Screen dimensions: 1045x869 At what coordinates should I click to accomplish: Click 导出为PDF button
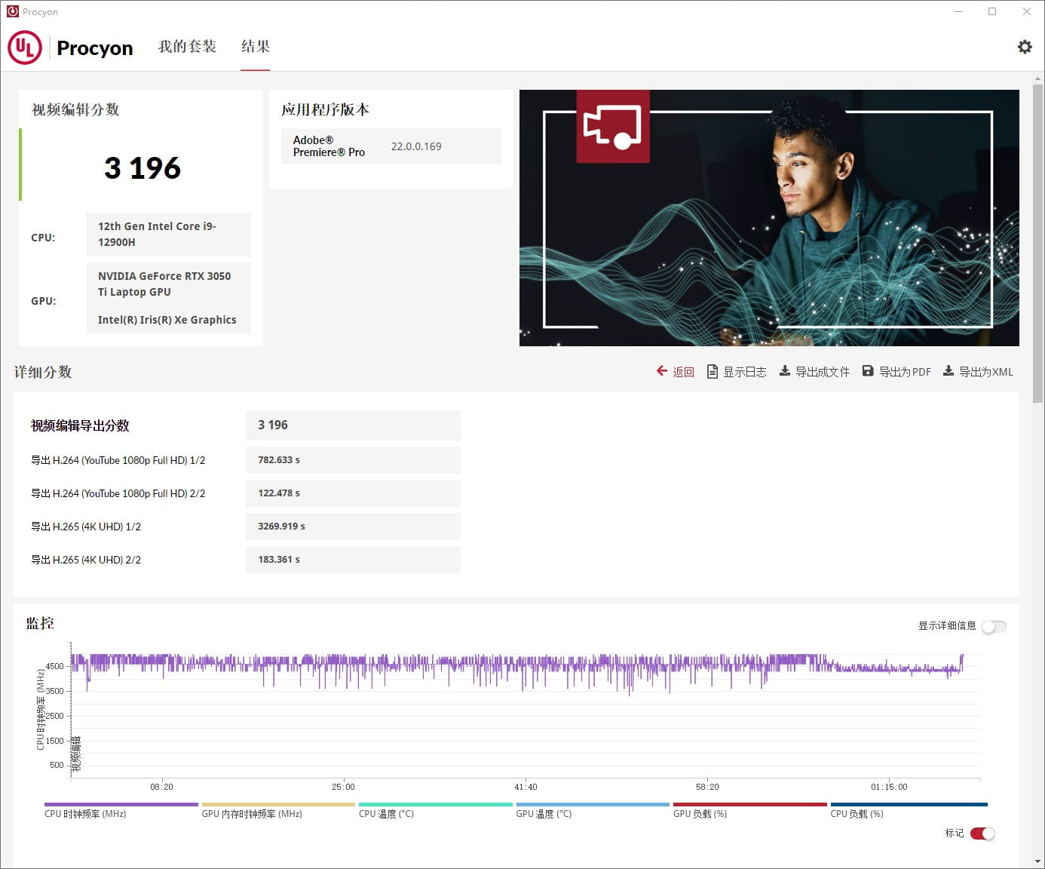[905, 372]
